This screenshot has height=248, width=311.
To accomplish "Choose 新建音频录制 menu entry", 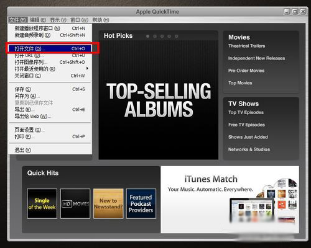I will click(50, 35).
